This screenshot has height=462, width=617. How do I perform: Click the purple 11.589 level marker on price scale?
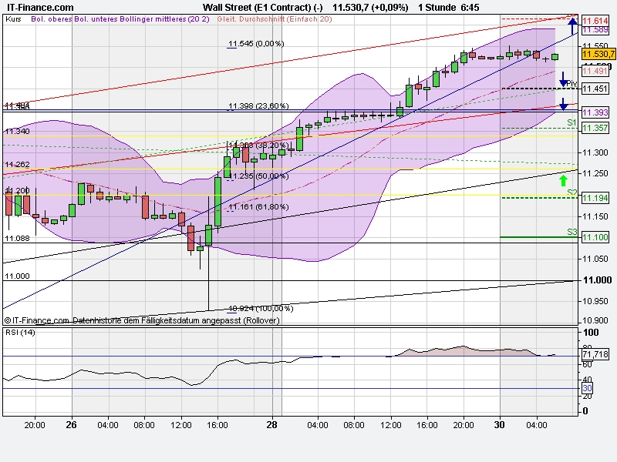click(594, 29)
